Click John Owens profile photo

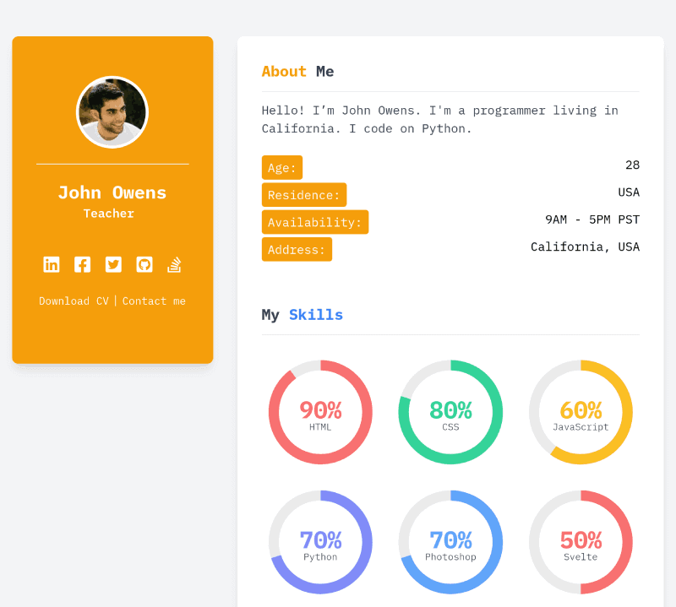coord(112,111)
